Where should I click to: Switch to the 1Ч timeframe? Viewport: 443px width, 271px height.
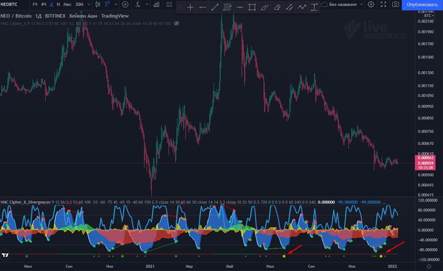(x=34, y=4)
